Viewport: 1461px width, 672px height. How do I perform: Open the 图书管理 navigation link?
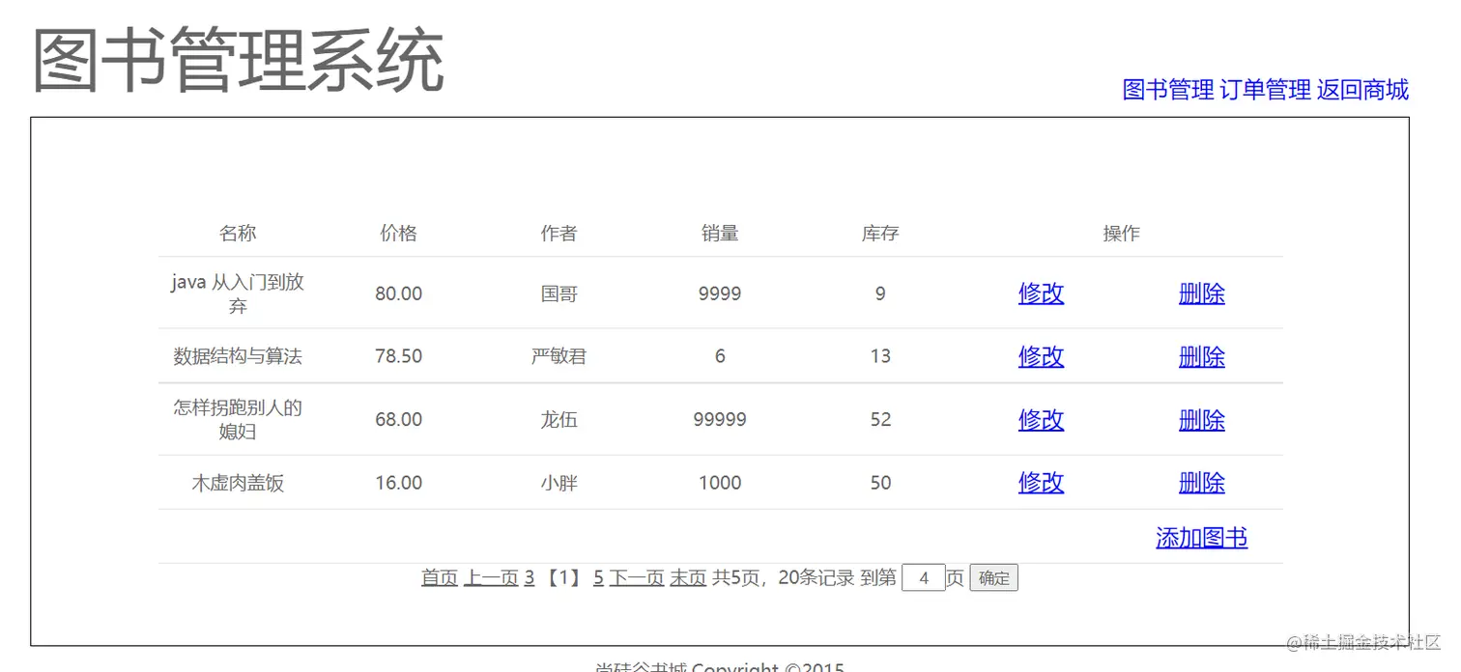1167,90
